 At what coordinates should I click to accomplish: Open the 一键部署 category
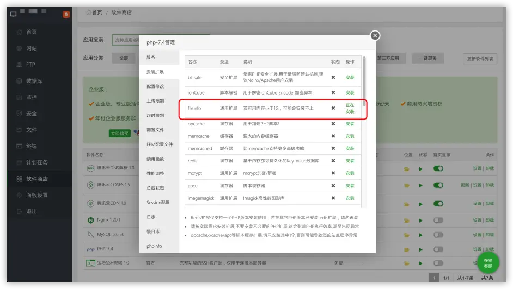[x=427, y=58]
